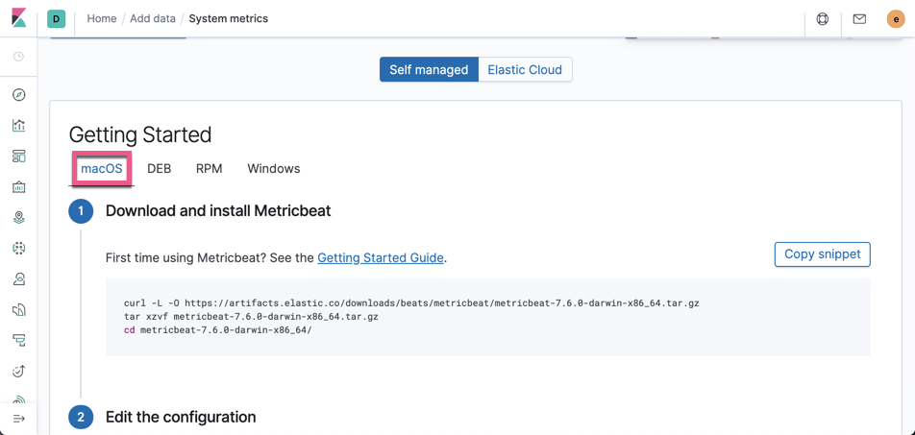Image resolution: width=915 pixels, height=435 pixels.
Task: Select the DEB tab
Action: tap(160, 168)
